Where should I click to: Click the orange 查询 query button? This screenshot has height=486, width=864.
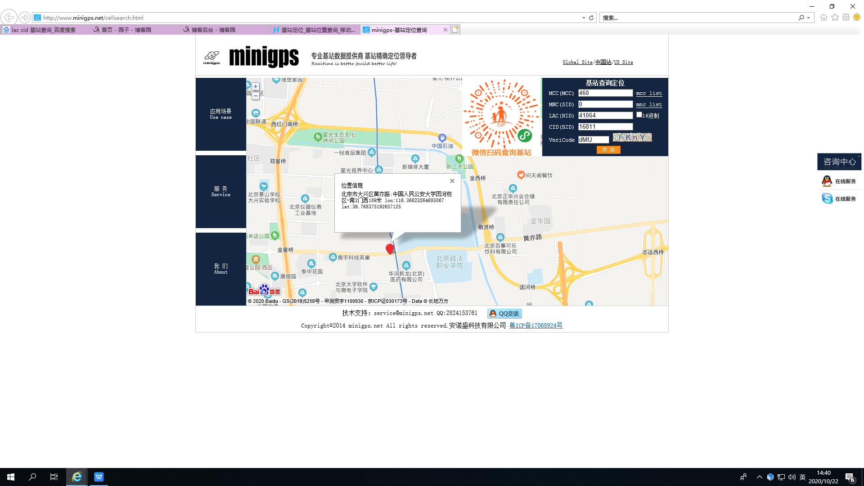coord(608,150)
